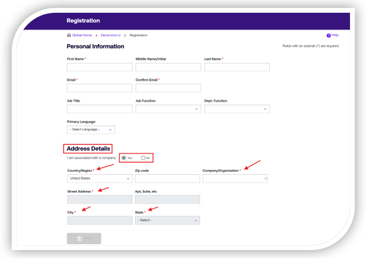Select the Yes radio button
The width and height of the screenshot is (366, 258).
124,158
